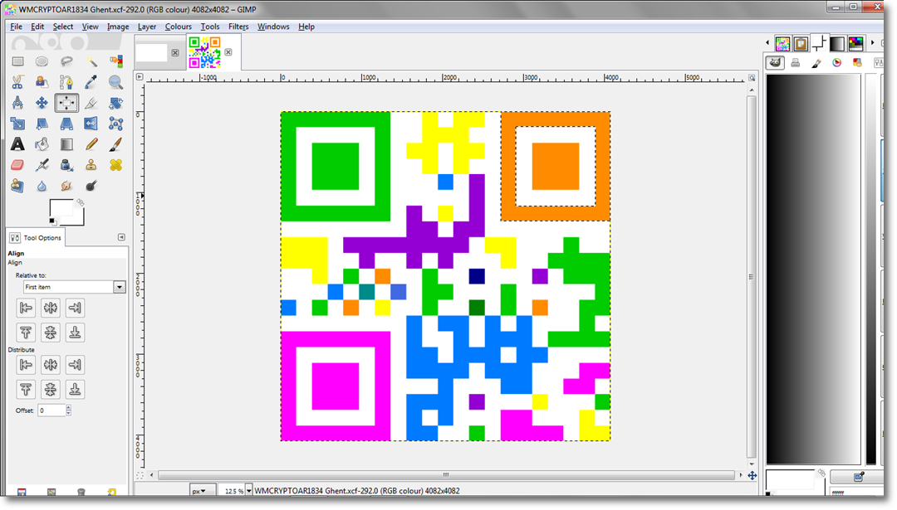Toggle Quick Mask at canvas corner
Image resolution: width=897 pixels, height=510 pixels.
[140, 475]
